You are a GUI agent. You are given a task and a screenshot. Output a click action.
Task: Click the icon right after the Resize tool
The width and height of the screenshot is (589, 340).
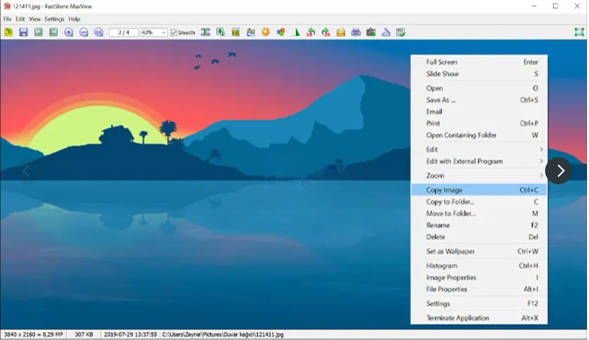coord(220,32)
